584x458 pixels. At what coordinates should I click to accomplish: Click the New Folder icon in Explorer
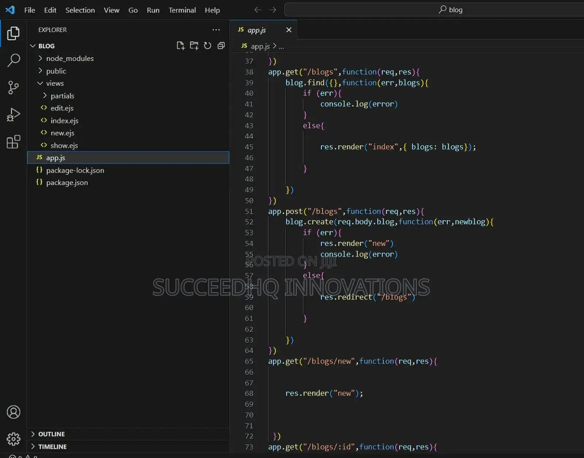194,46
